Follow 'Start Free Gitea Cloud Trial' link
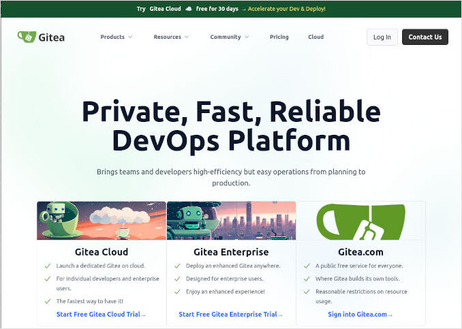Screen dimensions: 462x329 (101, 315)
